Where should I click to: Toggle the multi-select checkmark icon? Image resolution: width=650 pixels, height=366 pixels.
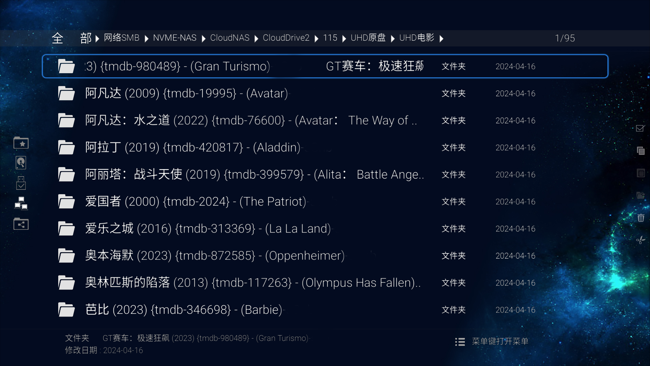(640, 128)
